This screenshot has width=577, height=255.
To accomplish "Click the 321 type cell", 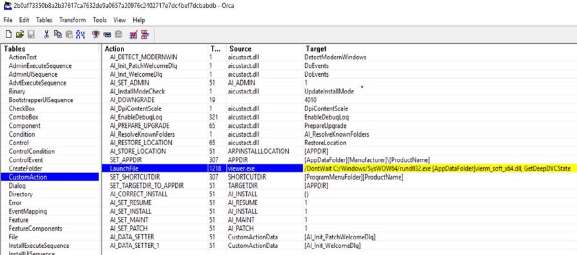I will tap(214, 117).
